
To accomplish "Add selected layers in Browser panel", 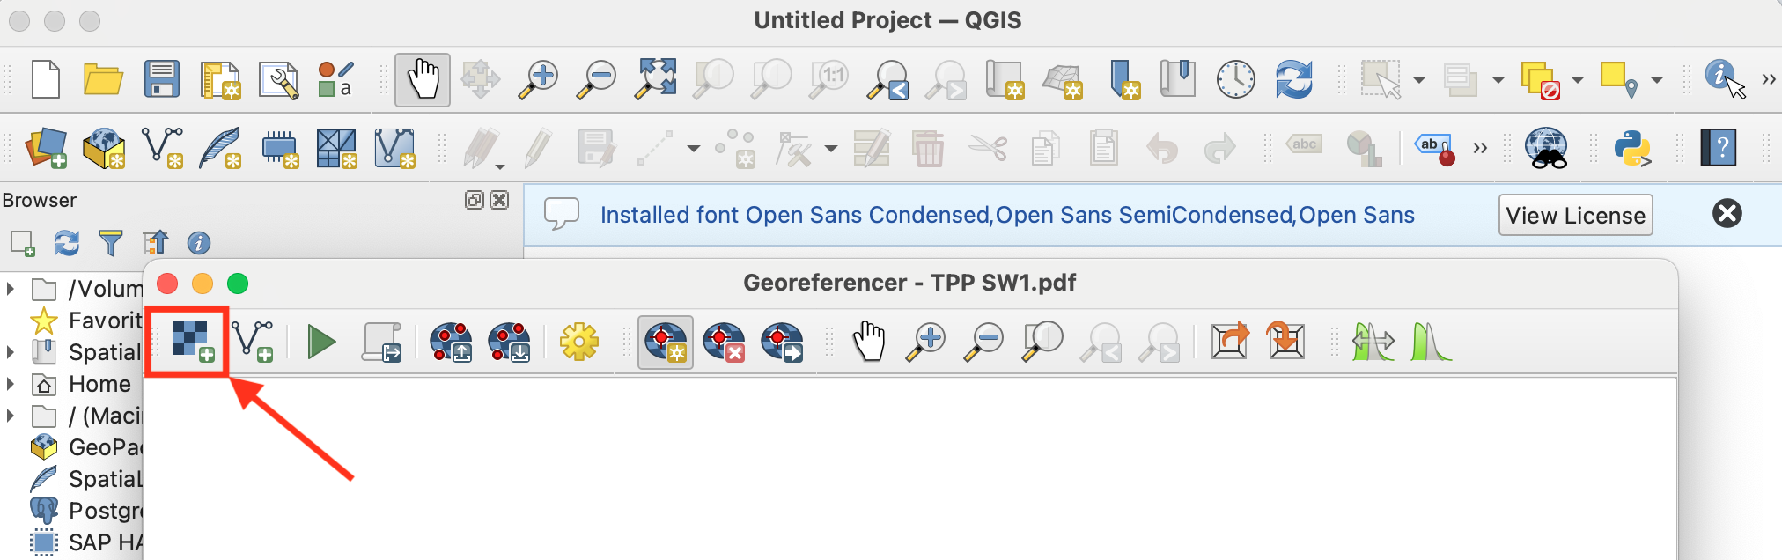I will click(23, 243).
